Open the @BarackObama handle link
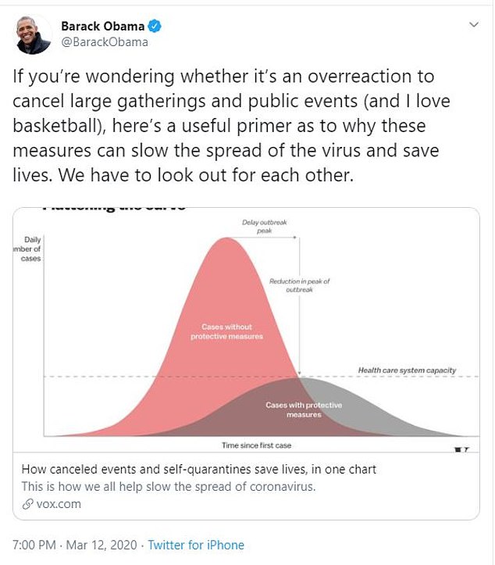 coord(105,42)
